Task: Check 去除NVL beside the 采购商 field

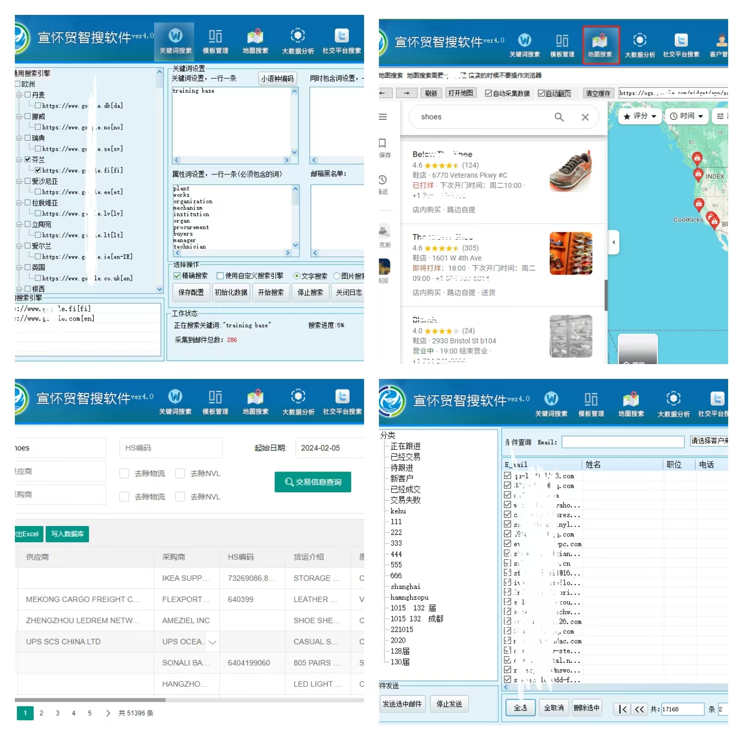Action: click(x=180, y=497)
